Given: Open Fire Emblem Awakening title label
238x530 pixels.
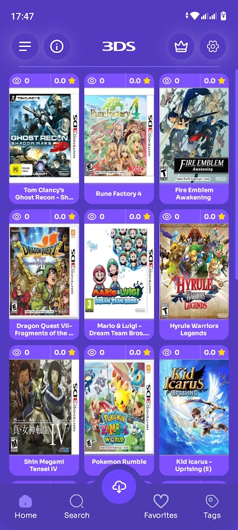Looking at the screenshot, I should 194,194.
